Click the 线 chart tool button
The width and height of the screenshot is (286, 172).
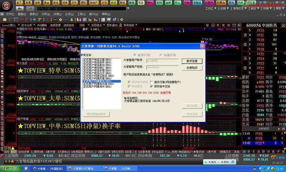pos(223,25)
